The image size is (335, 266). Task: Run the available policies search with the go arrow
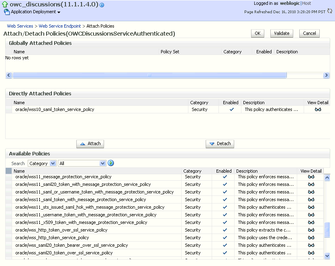[x=111, y=163]
